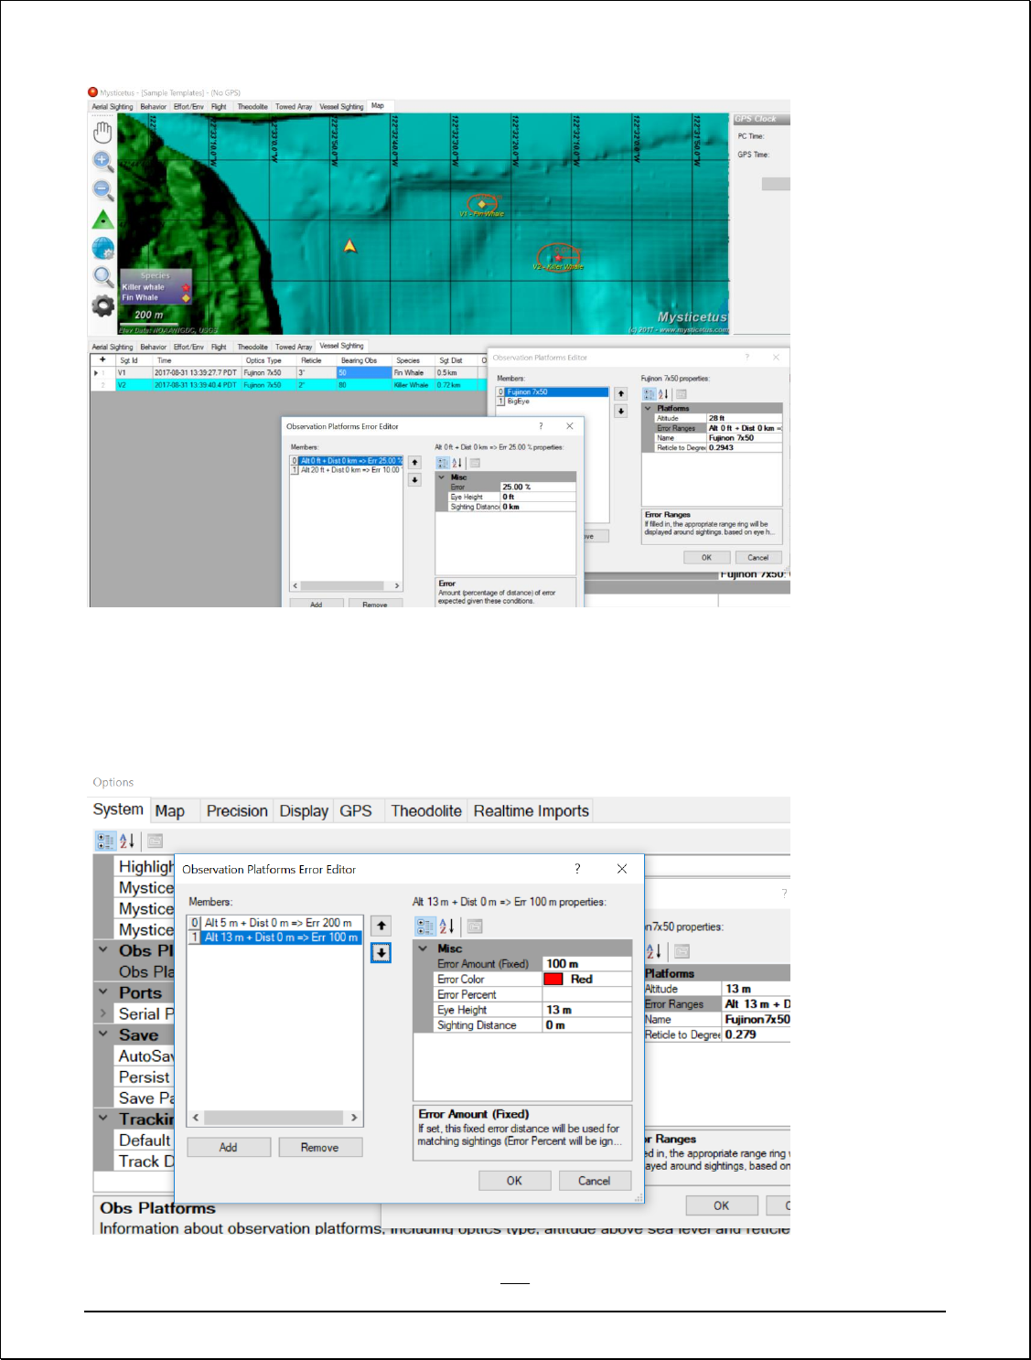Select the pan hand tool beside the map
Viewport: 1031px width, 1360px height.
coord(102,133)
